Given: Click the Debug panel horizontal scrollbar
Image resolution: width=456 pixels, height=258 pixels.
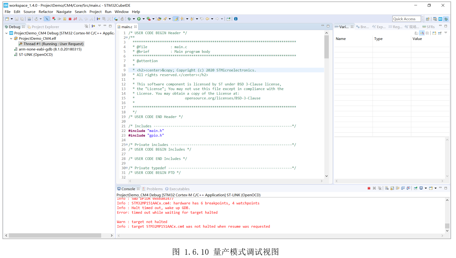Looking at the screenshot, I should [x=55, y=236].
